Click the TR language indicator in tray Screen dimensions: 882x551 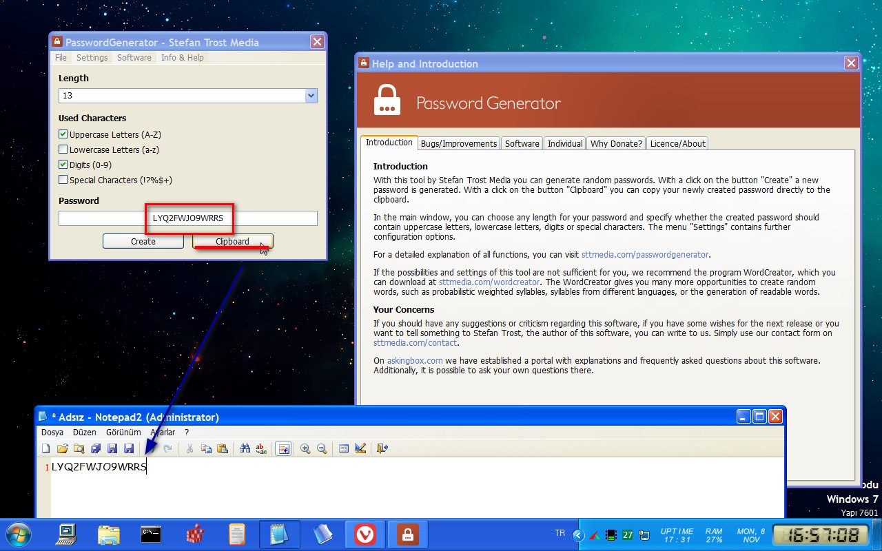[x=560, y=532]
